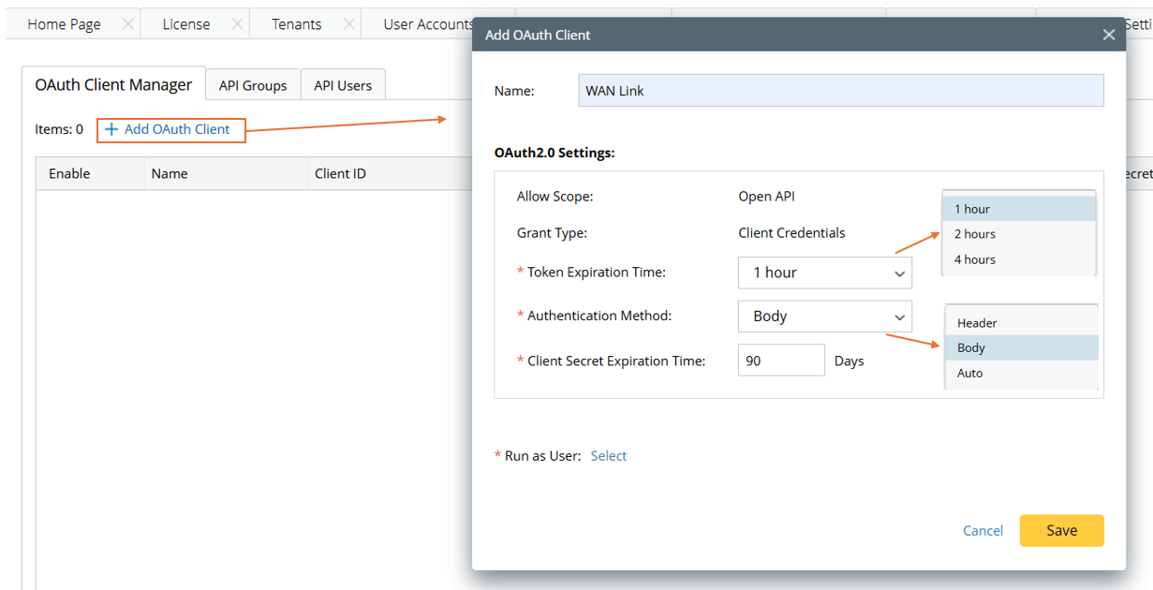1153x590 pixels.
Task: Click Select link for Run as User
Action: pyautogui.click(x=609, y=456)
